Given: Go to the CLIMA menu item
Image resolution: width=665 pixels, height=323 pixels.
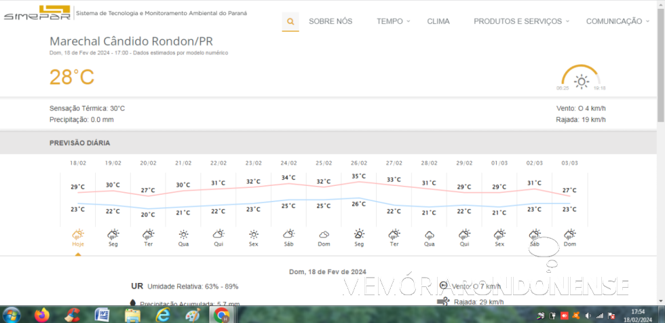Looking at the screenshot, I should point(438,22).
